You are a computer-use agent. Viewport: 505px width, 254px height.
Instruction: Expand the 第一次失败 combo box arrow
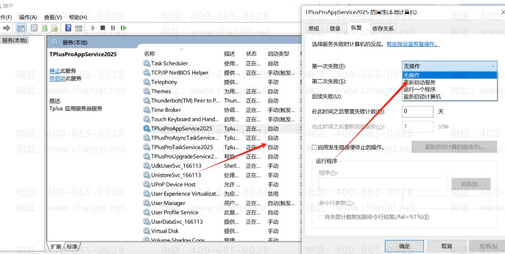tap(492, 66)
